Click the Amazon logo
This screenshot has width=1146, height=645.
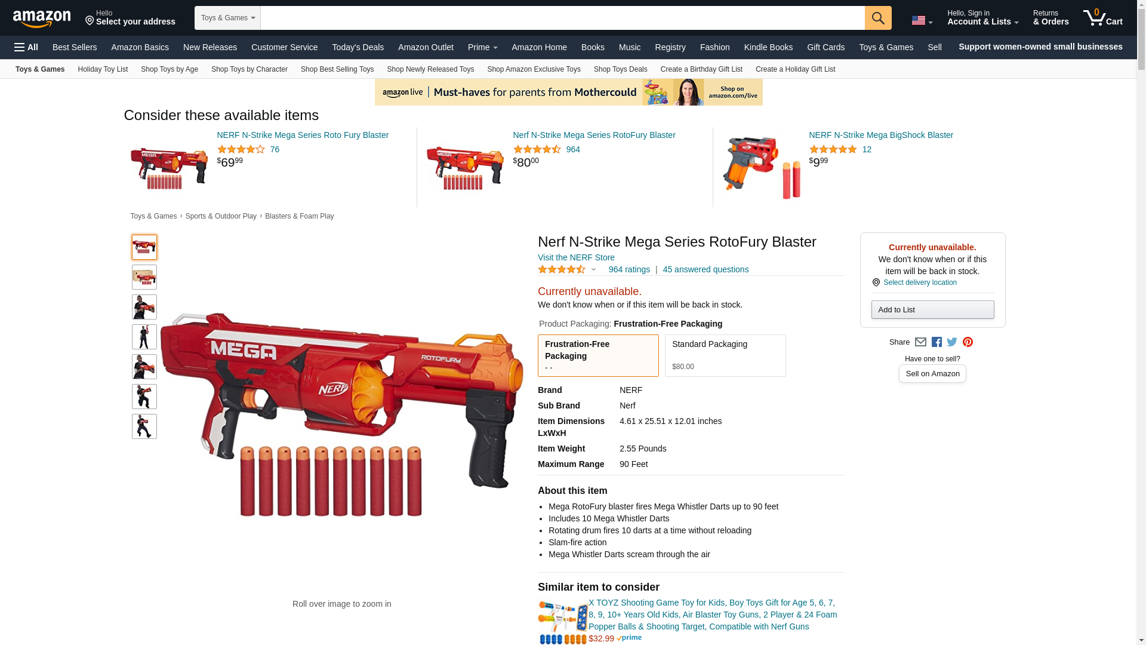tap(42, 19)
